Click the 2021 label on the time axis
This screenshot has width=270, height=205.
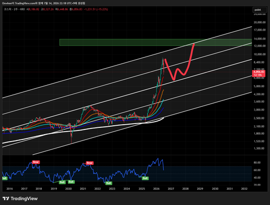83,189
